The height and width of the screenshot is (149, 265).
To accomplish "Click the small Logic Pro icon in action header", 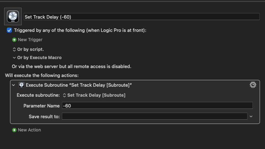I will 21,85.
